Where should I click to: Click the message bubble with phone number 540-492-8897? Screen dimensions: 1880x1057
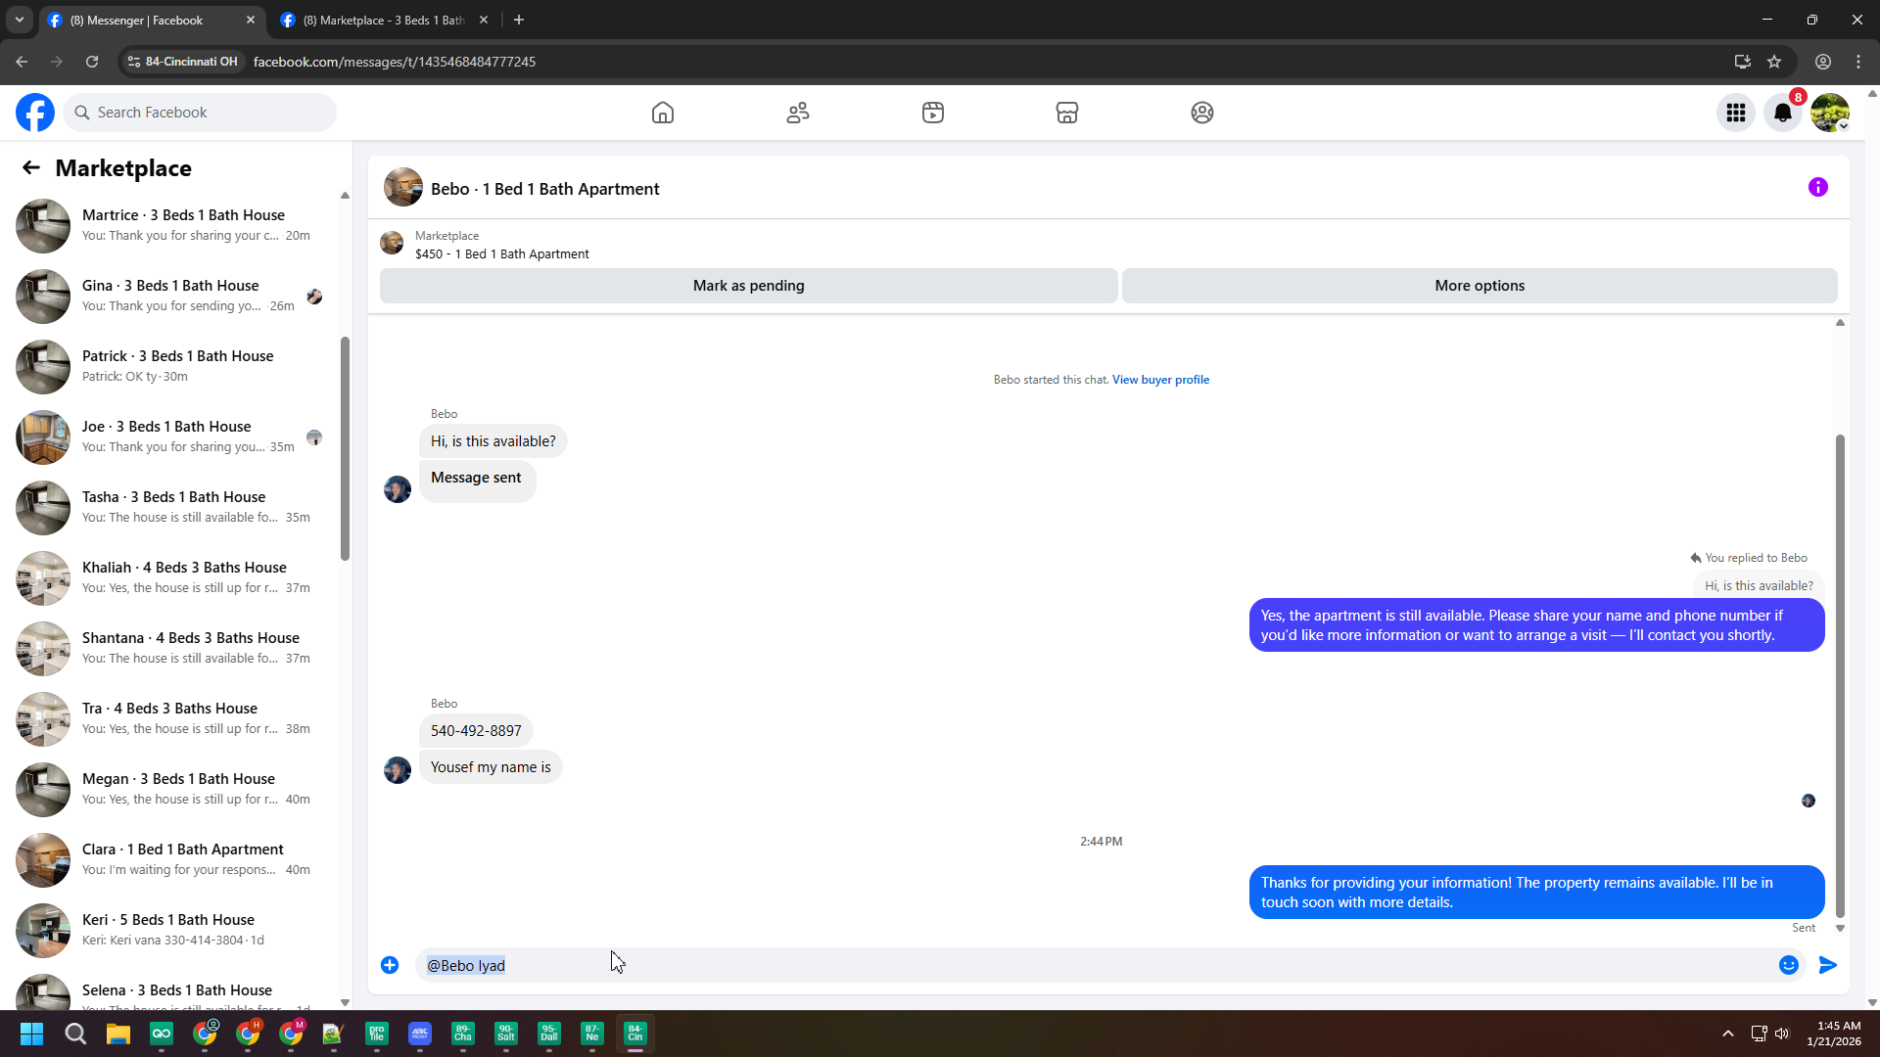476,731
